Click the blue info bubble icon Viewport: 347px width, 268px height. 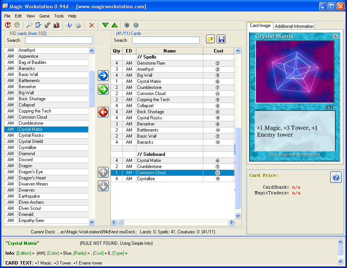coord(69,25)
